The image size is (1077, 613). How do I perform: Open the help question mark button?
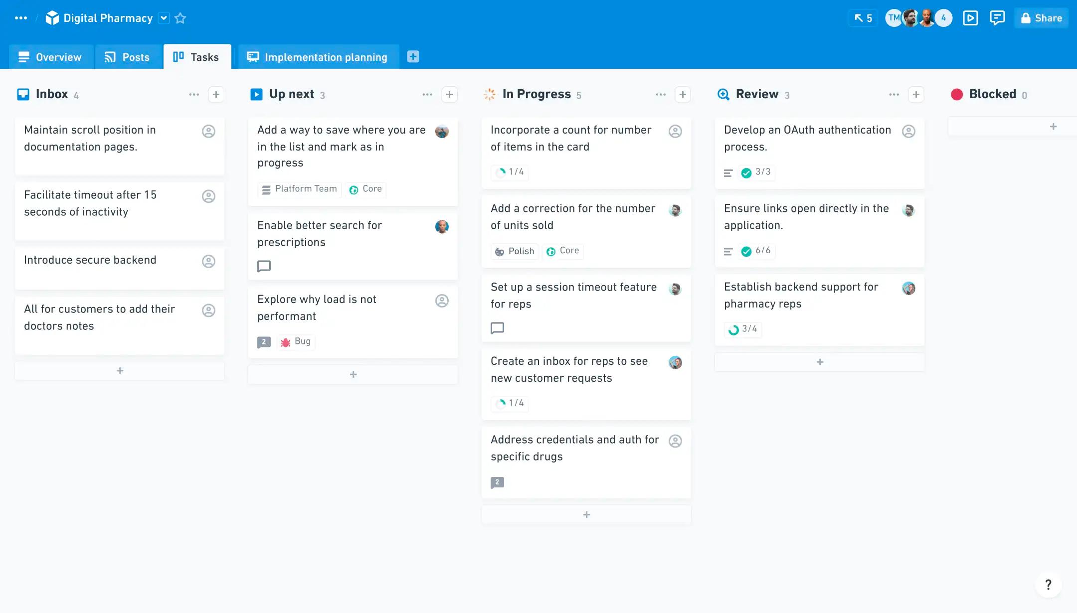1048,585
